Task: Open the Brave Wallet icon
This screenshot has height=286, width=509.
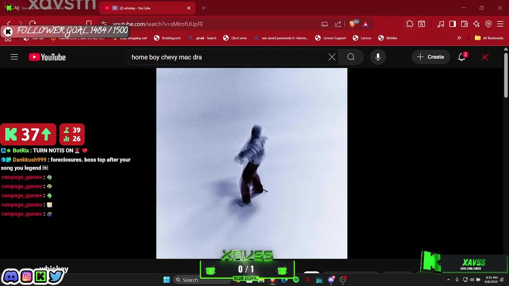Action: [x=464, y=24]
